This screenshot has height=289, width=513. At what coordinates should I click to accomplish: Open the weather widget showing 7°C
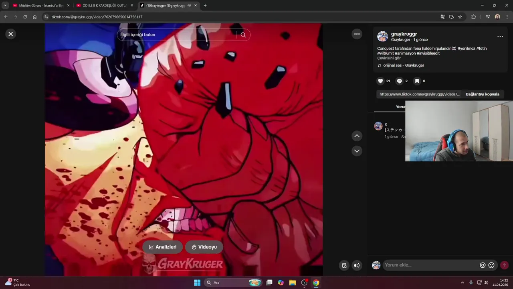(18, 283)
